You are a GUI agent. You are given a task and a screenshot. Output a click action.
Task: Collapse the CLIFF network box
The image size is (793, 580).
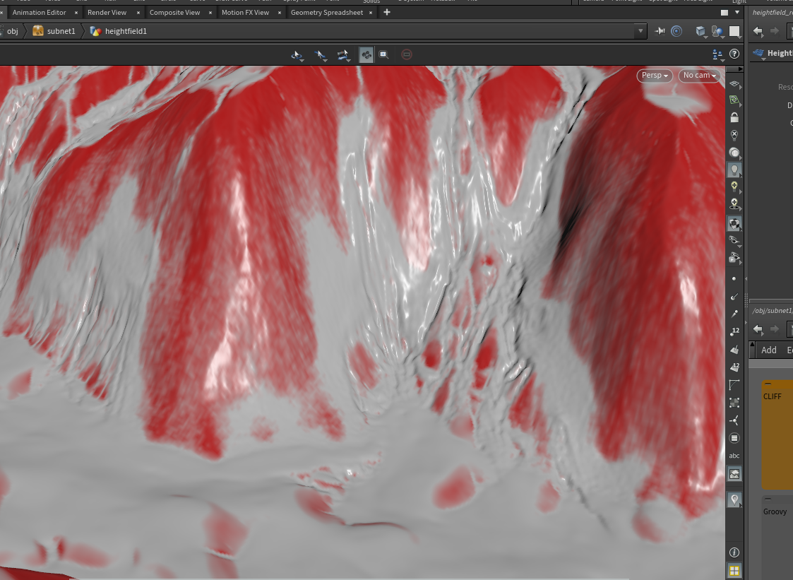[768, 384]
